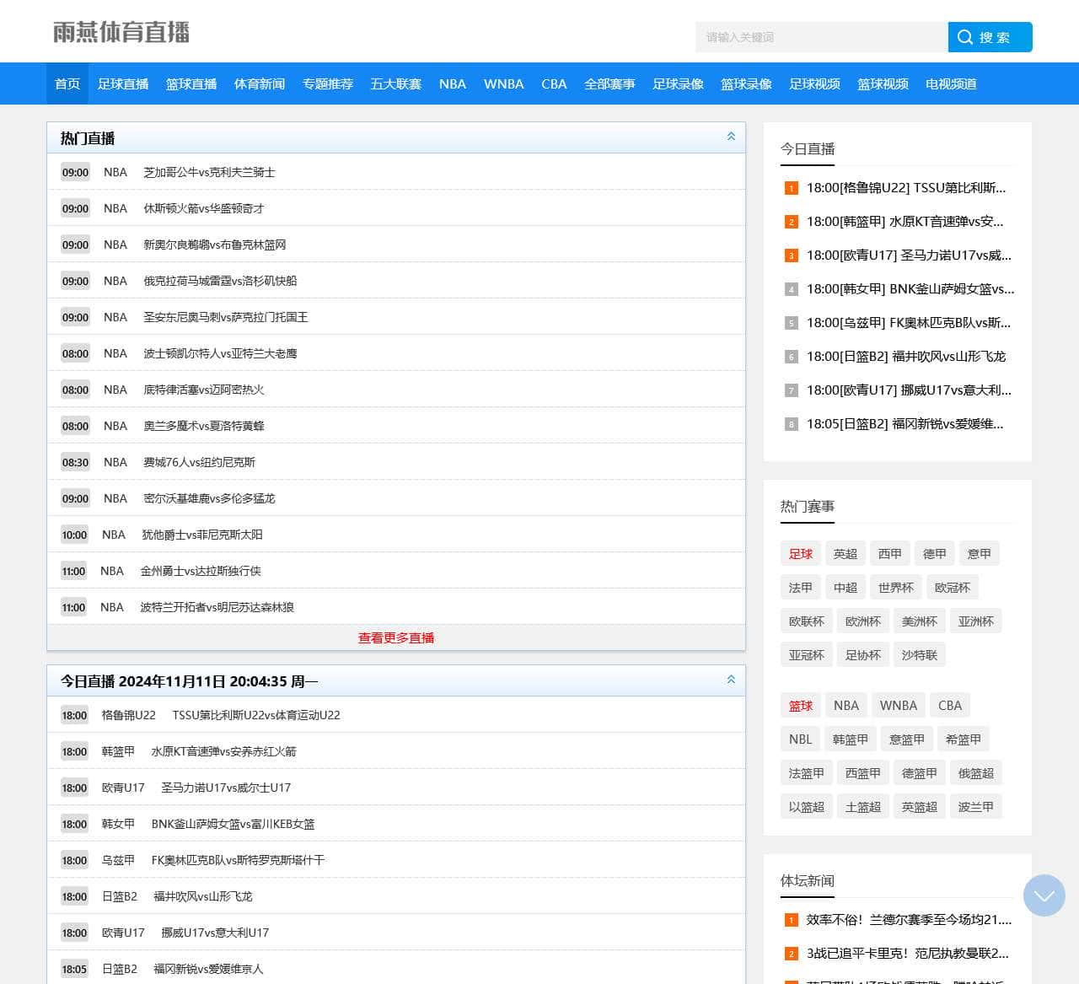
Task: Click the 09:00 time badge for 芝加哥公牛 game
Action: coord(75,172)
